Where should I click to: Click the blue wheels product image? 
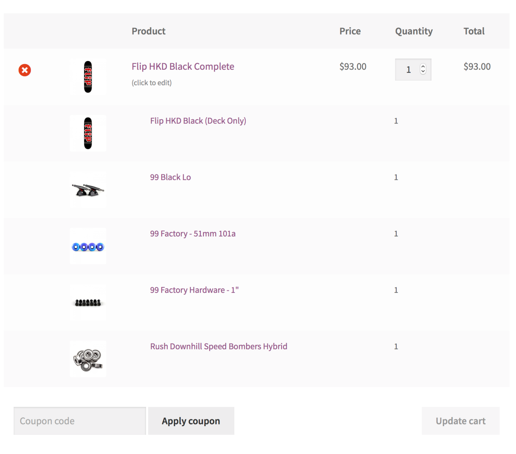[88, 247]
